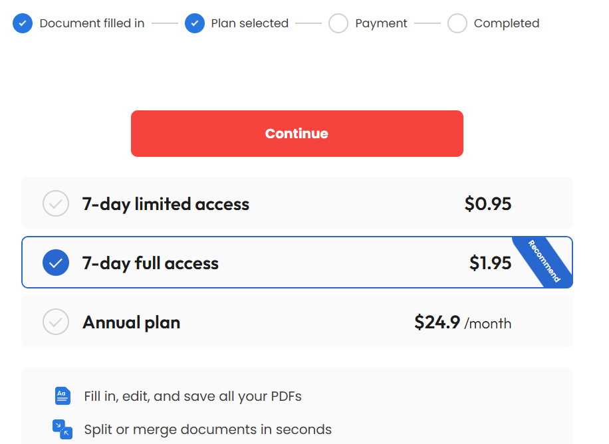Select the 7-day full access radio
This screenshot has height=444, width=609.
point(56,263)
